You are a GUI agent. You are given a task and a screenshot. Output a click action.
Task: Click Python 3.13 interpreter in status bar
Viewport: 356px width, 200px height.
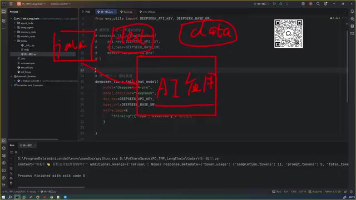pos(333,192)
